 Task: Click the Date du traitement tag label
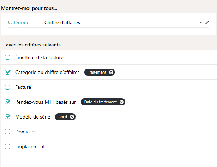(101, 102)
